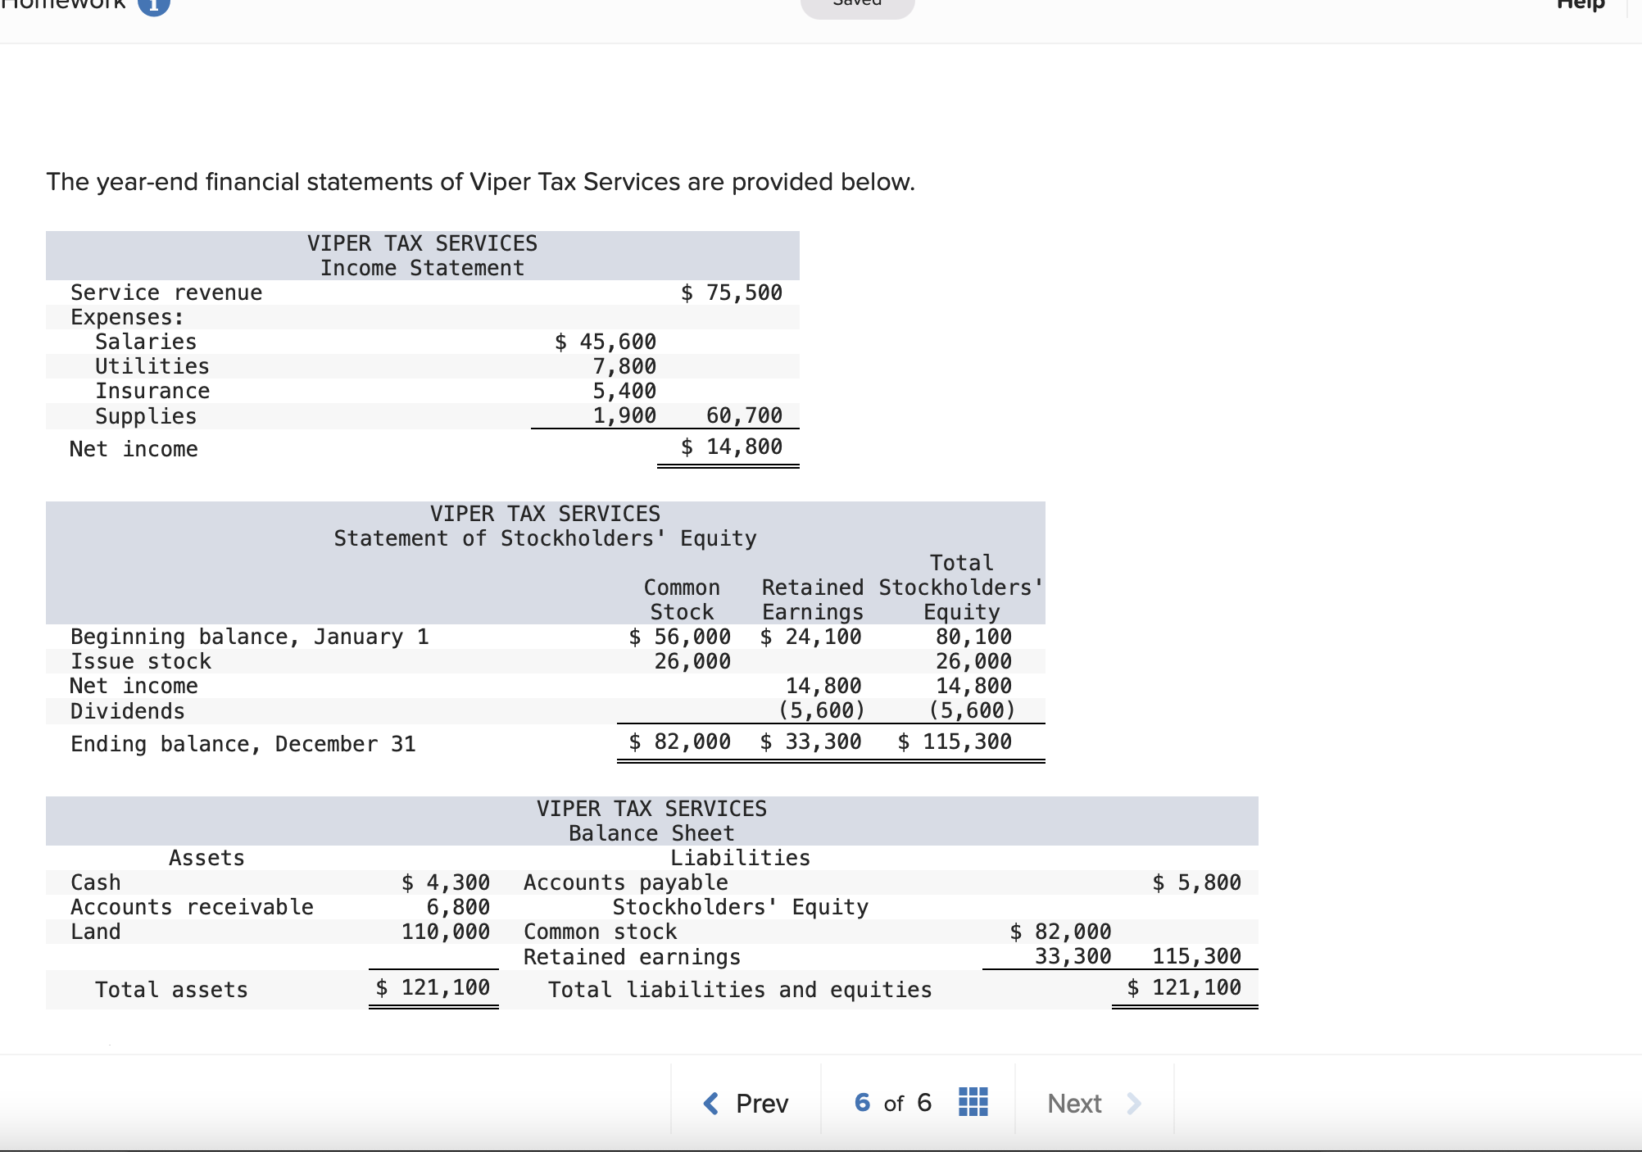Image resolution: width=1642 pixels, height=1152 pixels.
Task: Click the Total assets $ 121,100 figure
Action: [x=433, y=987]
